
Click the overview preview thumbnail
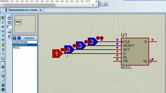click(25, 24)
